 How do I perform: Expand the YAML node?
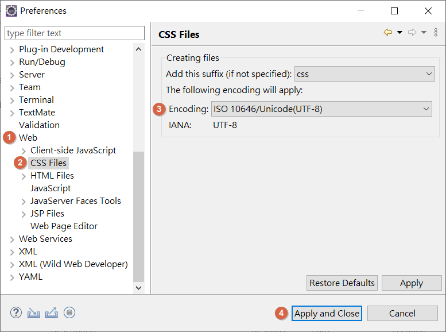click(11, 277)
